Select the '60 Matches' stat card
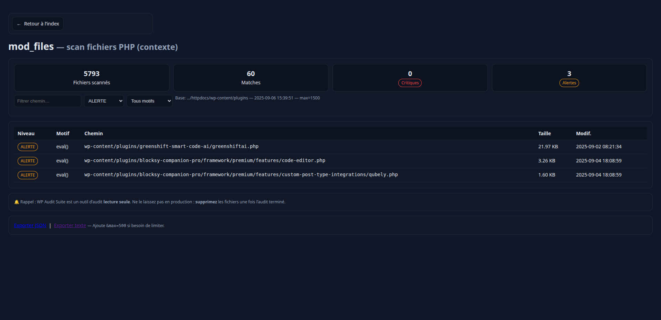The width and height of the screenshot is (661, 320). (251, 77)
